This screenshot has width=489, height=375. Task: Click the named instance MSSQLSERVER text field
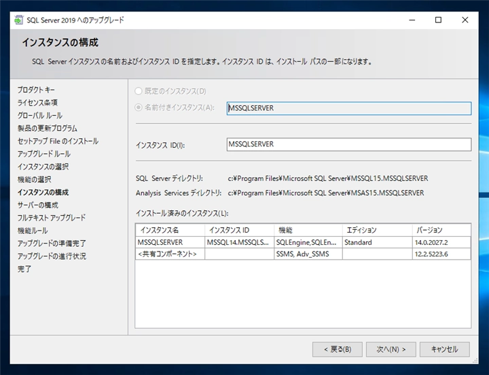(349, 108)
